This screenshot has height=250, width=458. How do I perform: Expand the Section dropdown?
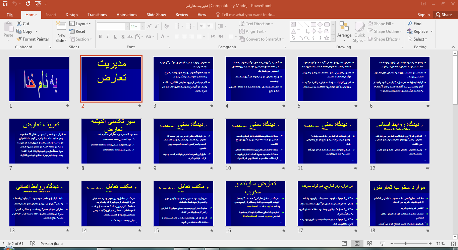(81, 39)
